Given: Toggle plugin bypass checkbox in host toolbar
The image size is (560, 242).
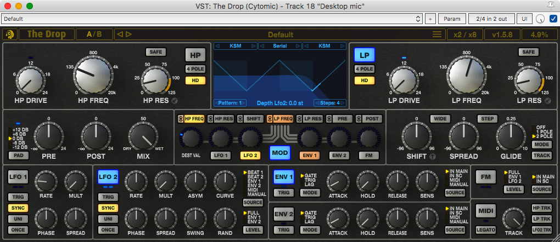Looking at the screenshot, I should tap(553, 19).
